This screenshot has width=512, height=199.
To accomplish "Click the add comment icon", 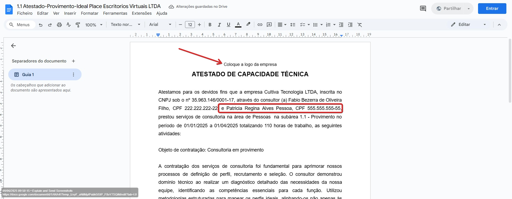I will click(x=269, y=25).
